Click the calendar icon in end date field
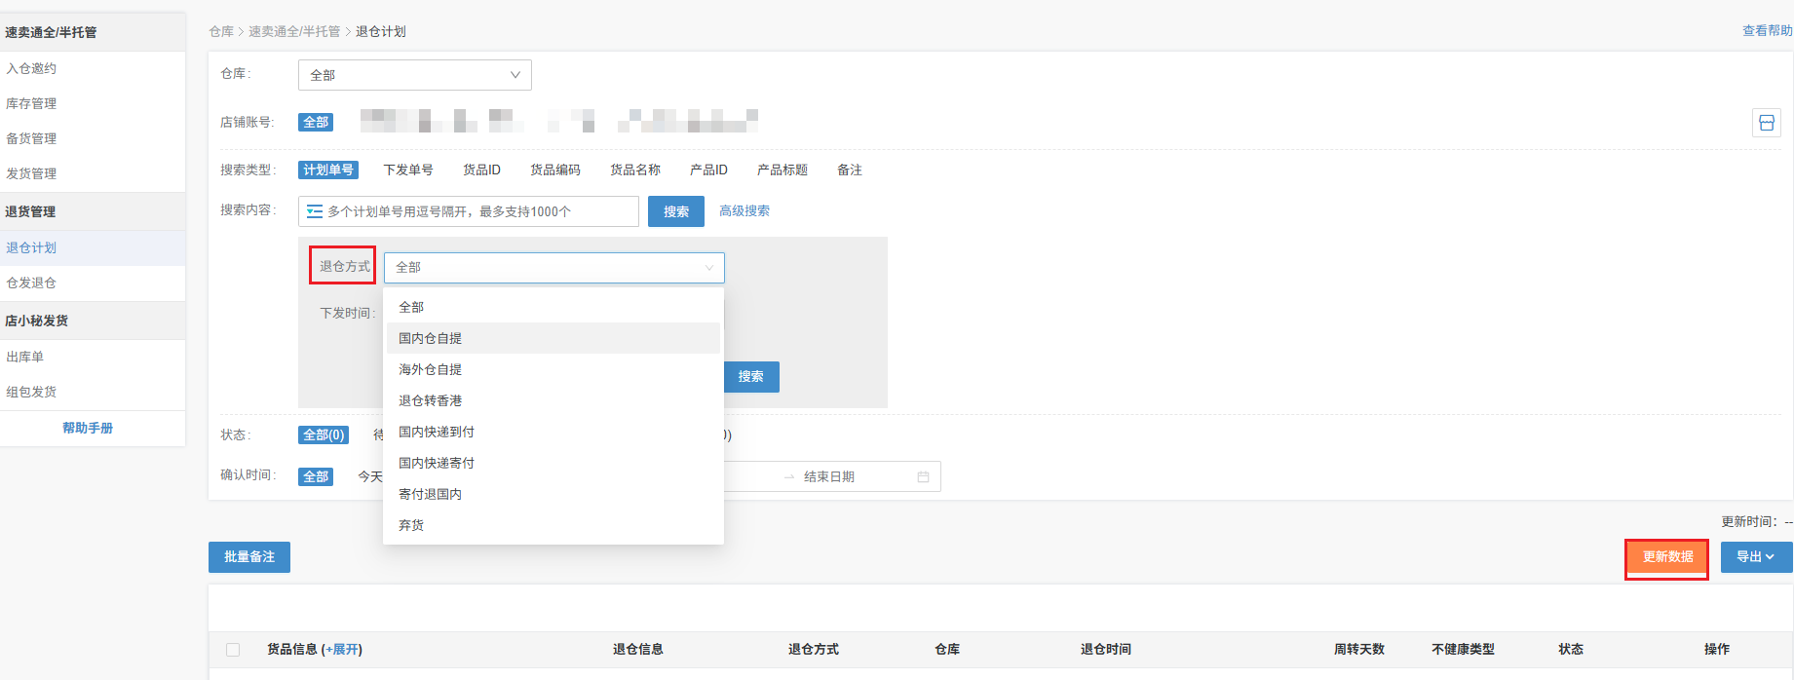 click(923, 477)
